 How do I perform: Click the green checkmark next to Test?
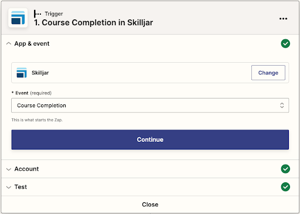[285, 187]
